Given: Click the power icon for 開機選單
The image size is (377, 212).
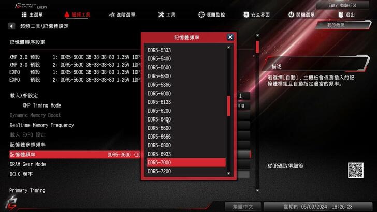Looking at the screenshot, I should [291, 14].
